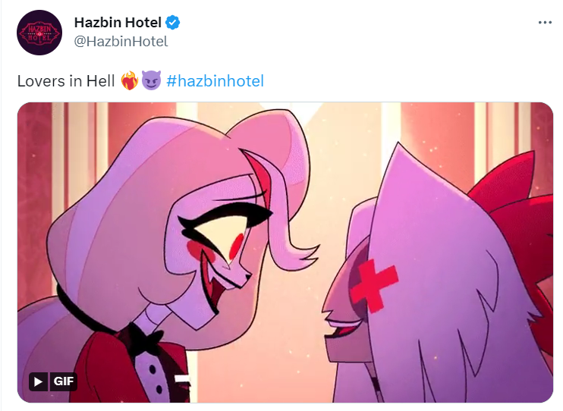The width and height of the screenshot is (563, 411).
Task: Open the three-dot more options menu
Action: point(545,23)
